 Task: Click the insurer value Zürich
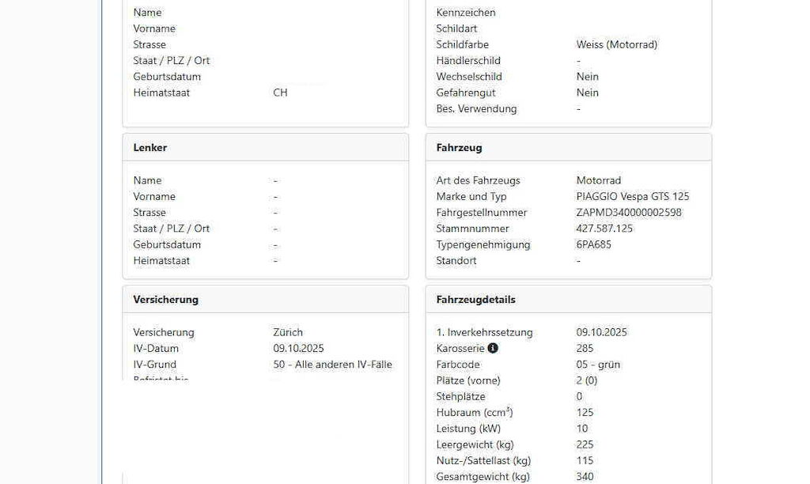[x=288, y=332]
